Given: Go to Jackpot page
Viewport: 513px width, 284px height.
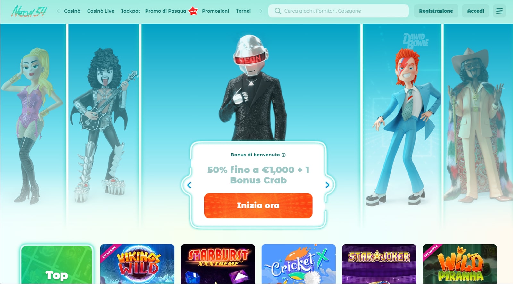Looking at the screenshot, I should tap(130, 11).
